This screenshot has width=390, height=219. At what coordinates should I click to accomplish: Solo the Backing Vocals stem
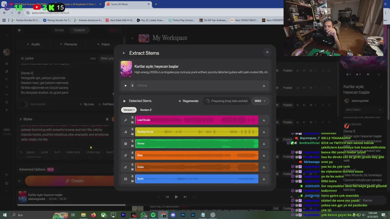click(x=132, y=129)
